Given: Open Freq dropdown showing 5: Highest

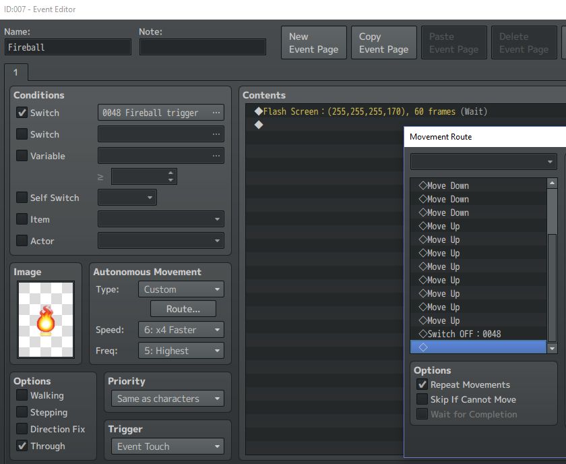Looking at the screenshot, I should click(181, 351).
